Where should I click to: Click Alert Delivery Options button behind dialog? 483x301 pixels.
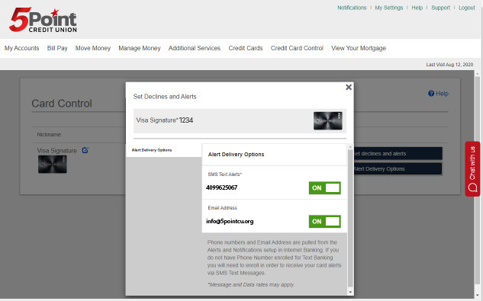[x=398, y=169]
